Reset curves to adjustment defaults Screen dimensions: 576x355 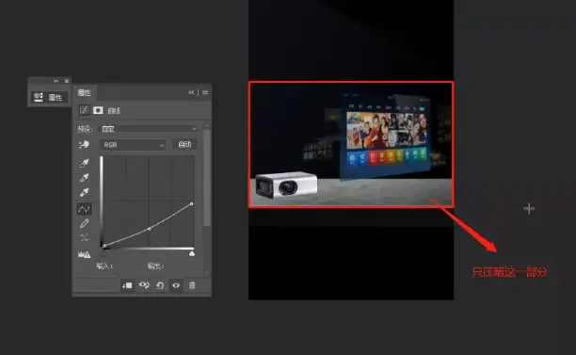[160, 285]
